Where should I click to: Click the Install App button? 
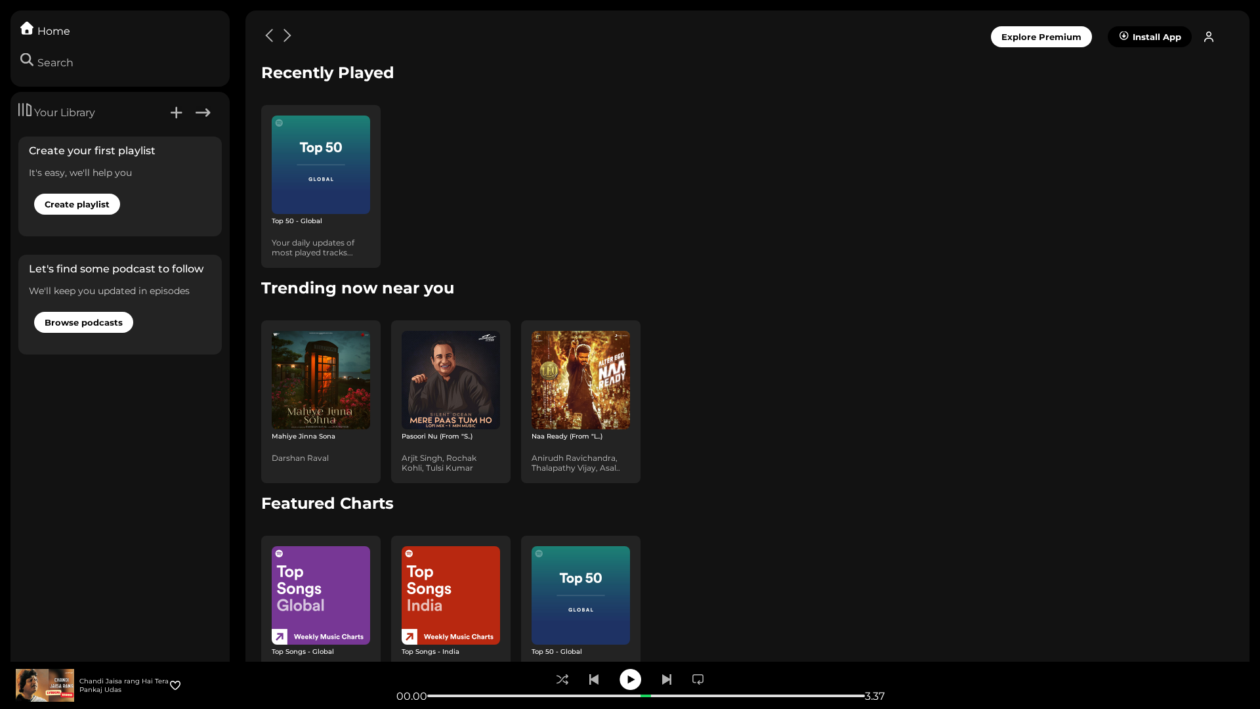click(x=1149, y=37)
